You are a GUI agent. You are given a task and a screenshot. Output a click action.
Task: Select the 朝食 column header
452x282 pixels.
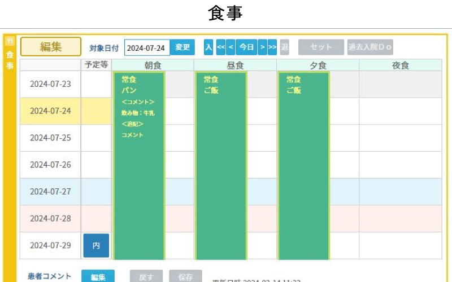[x=153, y=65]
